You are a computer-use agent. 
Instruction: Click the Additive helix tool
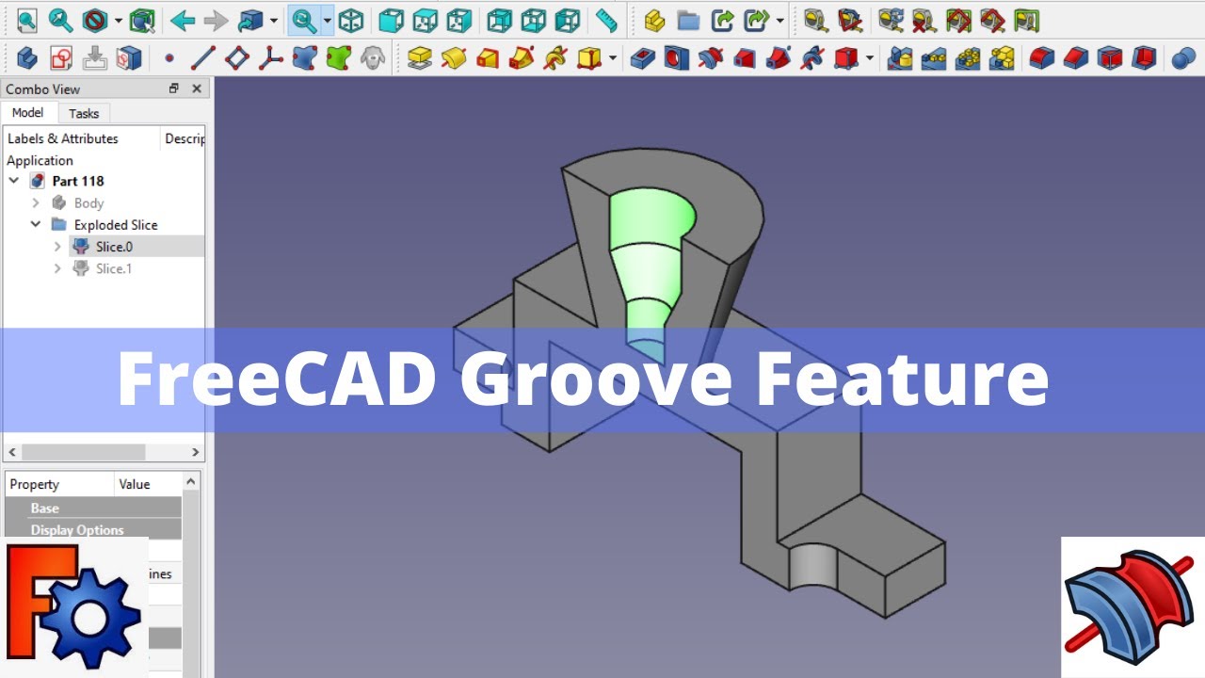555,58
